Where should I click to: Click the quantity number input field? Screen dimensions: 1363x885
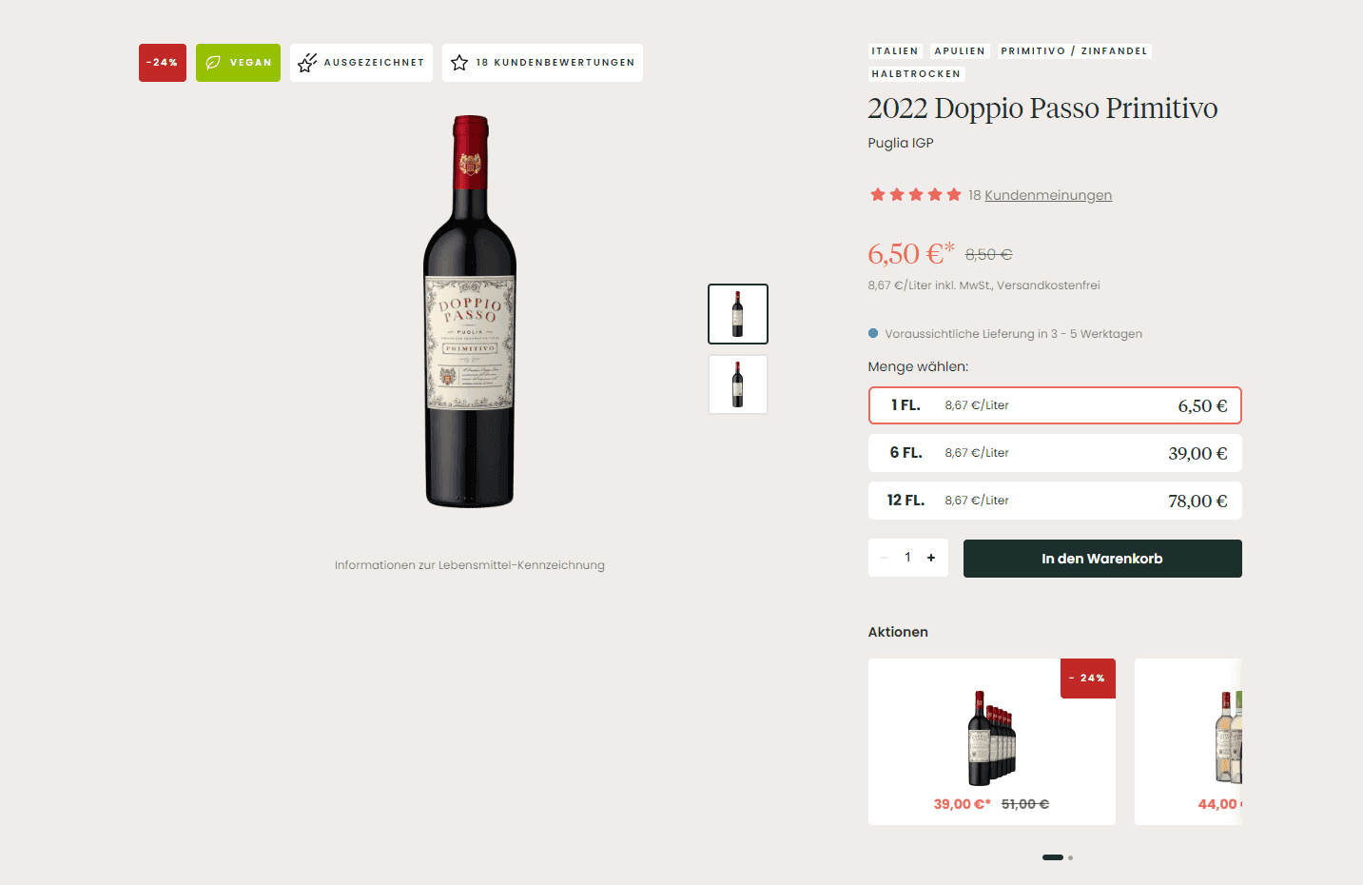click(907, 558)
